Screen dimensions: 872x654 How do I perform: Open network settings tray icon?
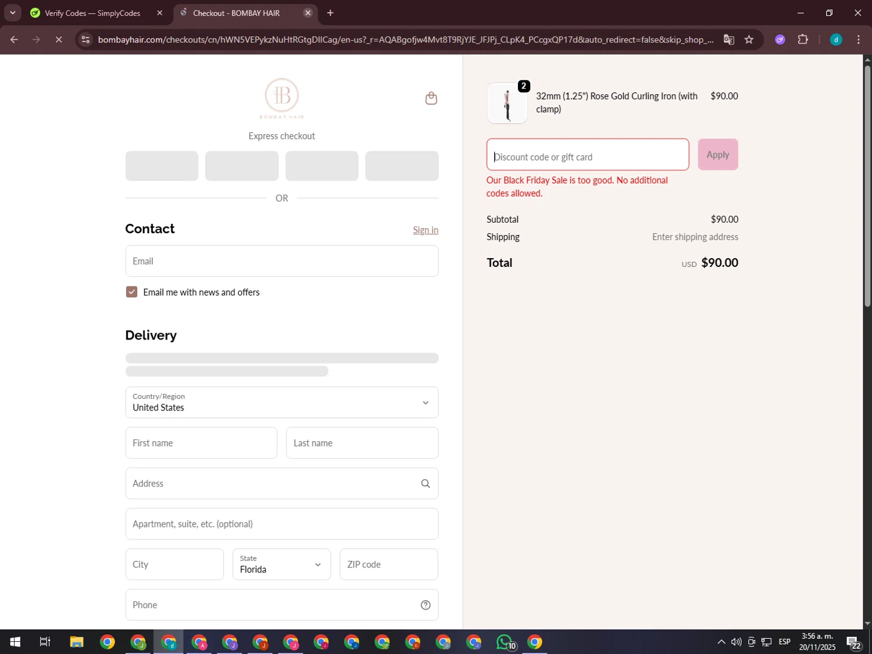pos(767,642)
